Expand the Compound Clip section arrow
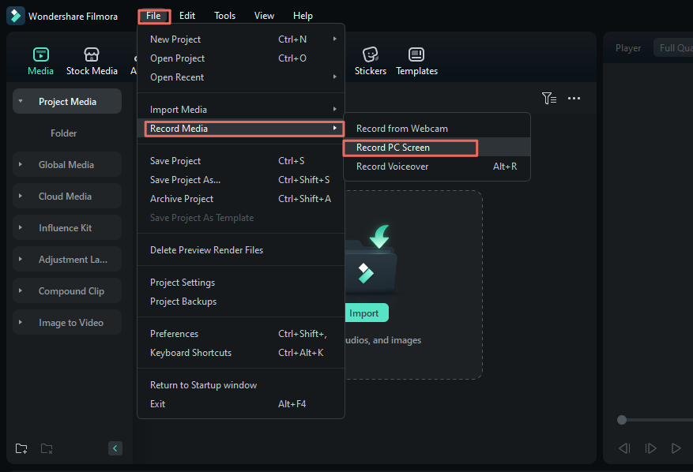 pos(21,290)
